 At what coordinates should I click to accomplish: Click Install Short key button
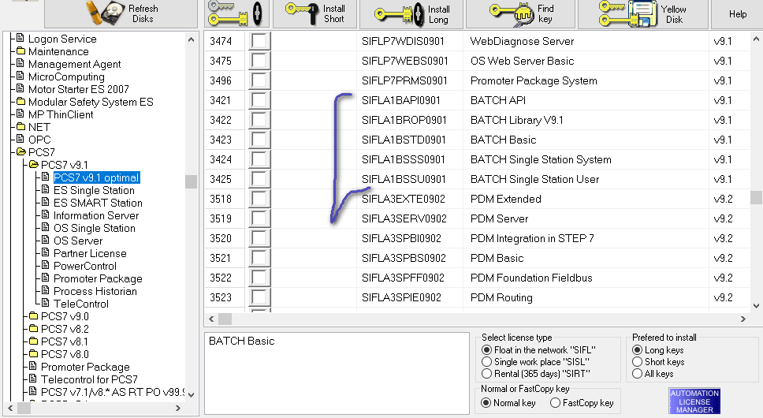pos(315,13)
